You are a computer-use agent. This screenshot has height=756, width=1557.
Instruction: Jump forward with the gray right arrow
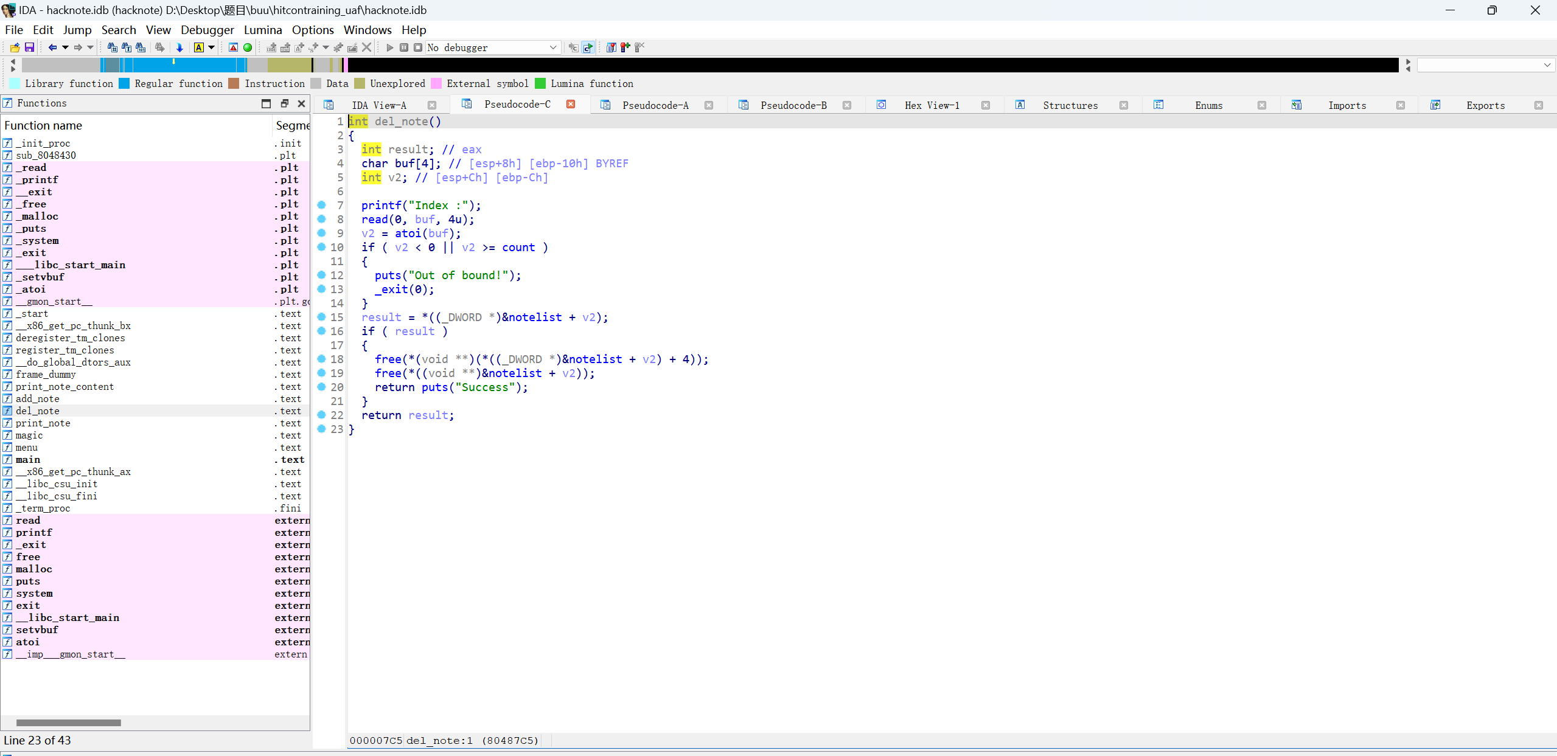(x=78, y=47)
